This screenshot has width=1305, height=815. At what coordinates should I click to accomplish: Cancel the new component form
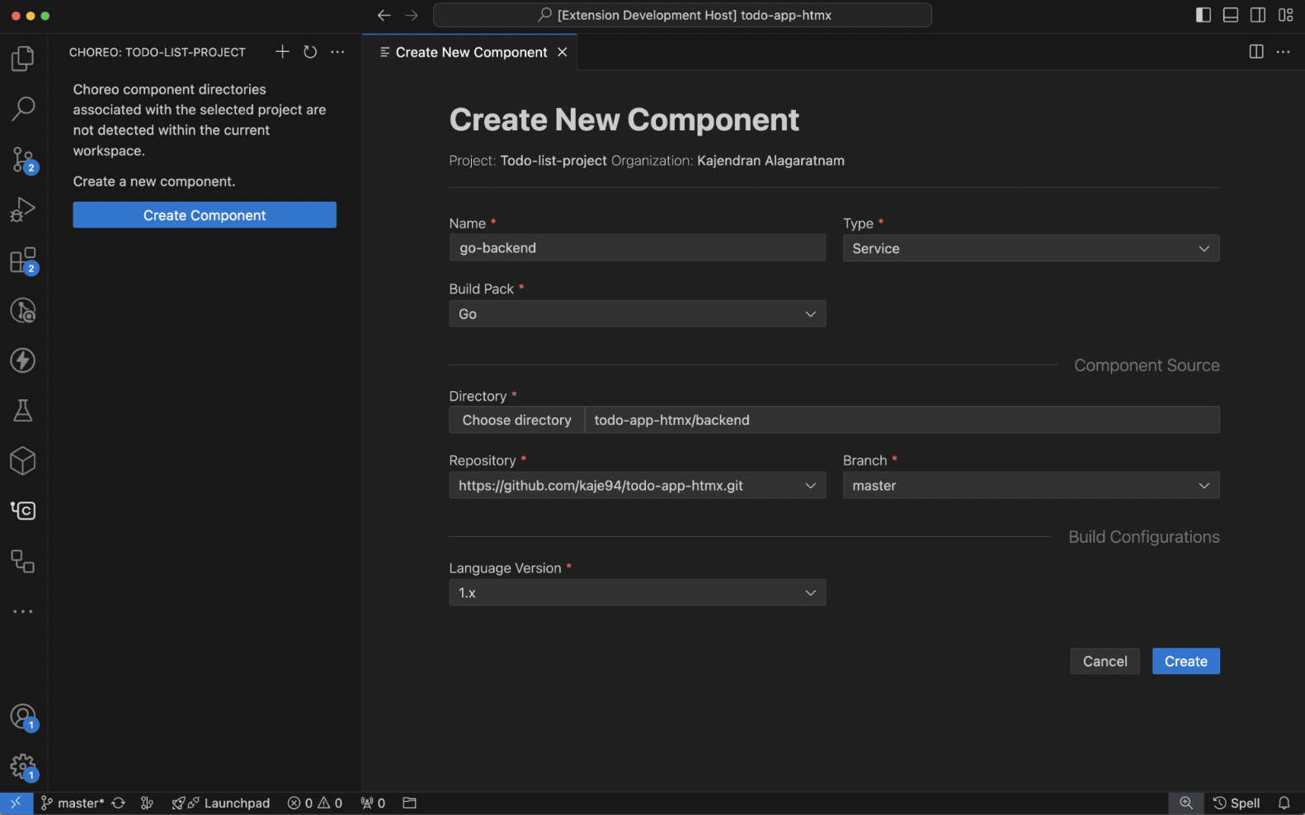click(x=1105, y=661)
